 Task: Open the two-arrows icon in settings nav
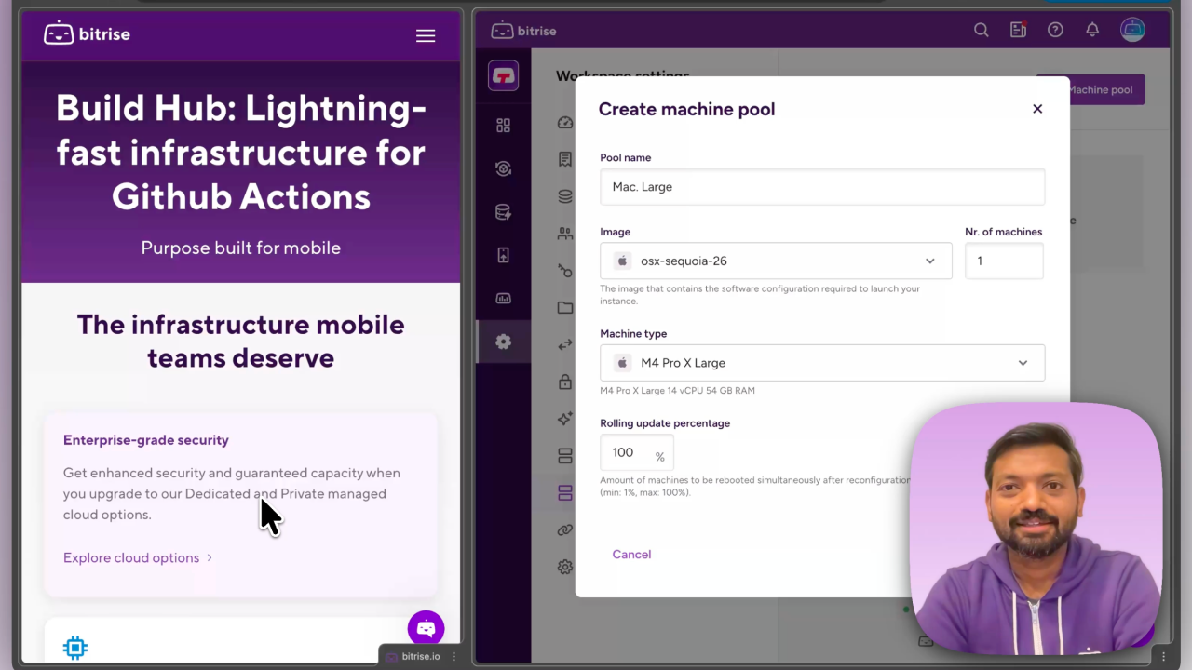[x=565, y=344]
